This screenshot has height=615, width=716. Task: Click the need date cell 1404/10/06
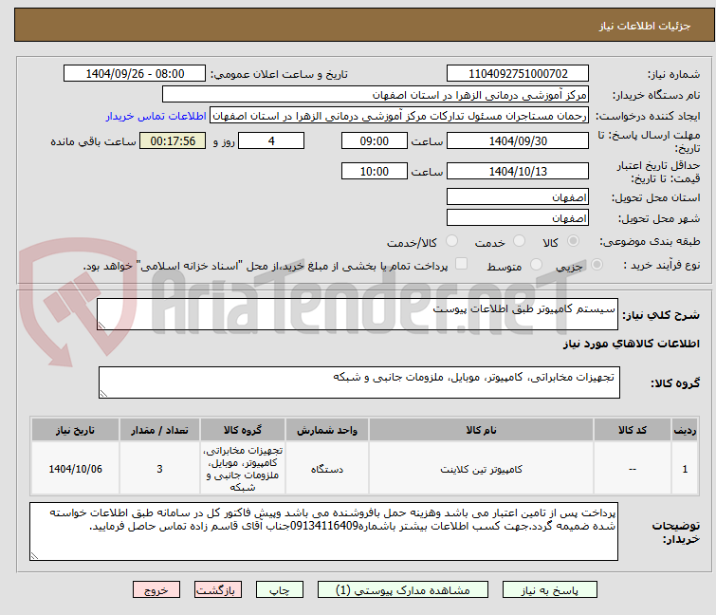pos(75,469)
